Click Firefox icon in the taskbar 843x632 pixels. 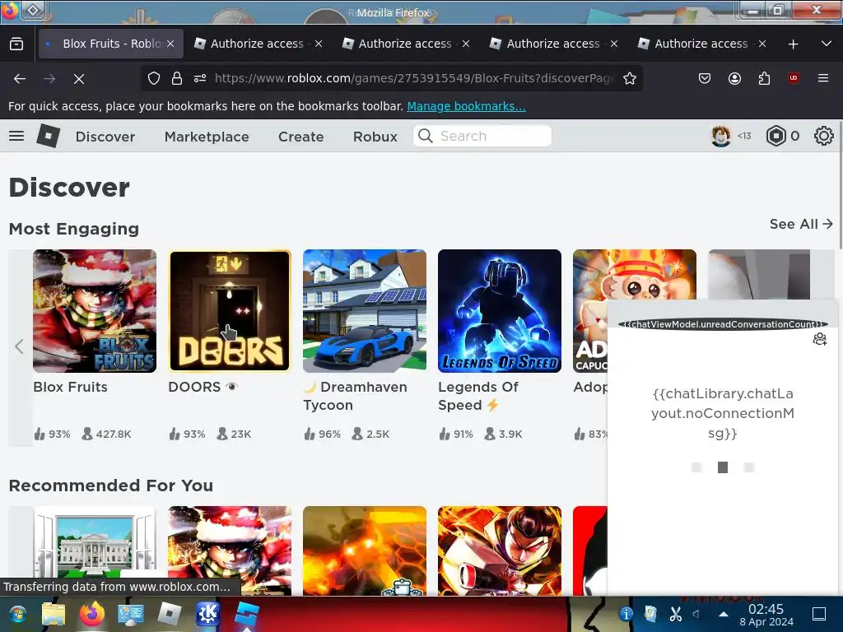(x=92, y=613)
